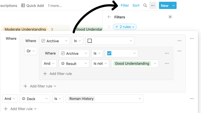The image size is (201, 113).
Task: Open options for the Deck filter row
Action: (192, 99)
